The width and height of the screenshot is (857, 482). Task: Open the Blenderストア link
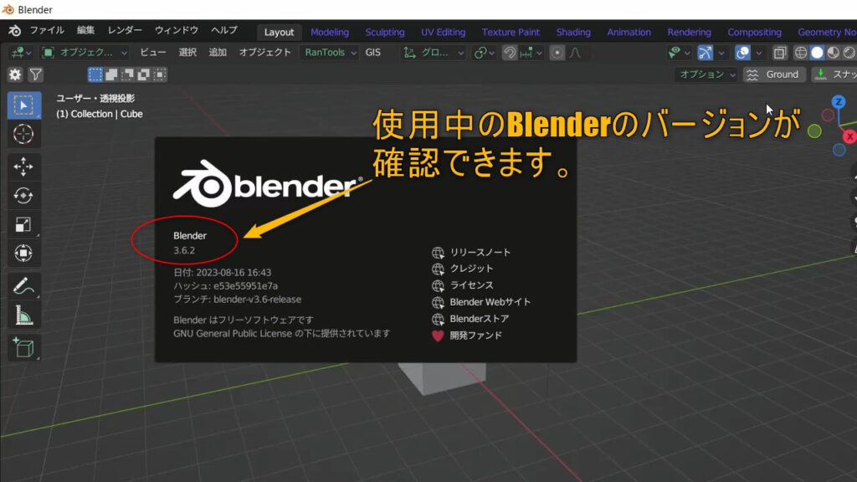[479, 319]
